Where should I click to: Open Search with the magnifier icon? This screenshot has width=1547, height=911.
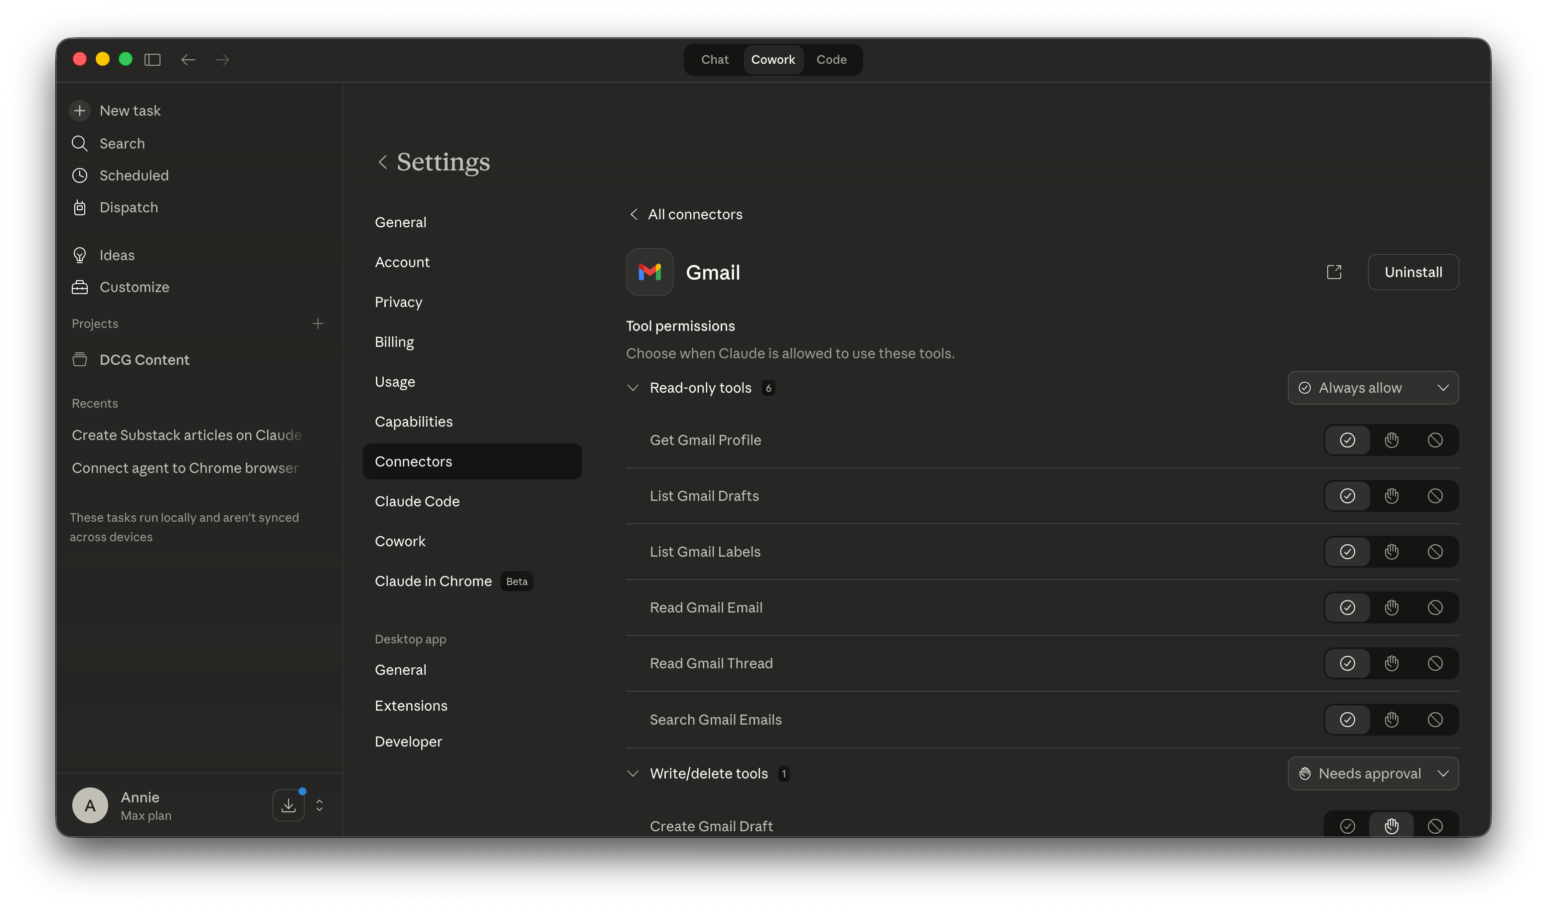pos(80,144)
